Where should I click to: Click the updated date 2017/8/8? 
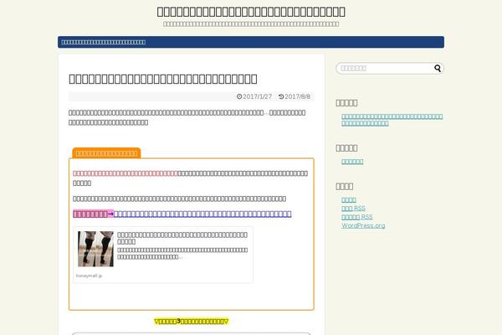[297, 96]
